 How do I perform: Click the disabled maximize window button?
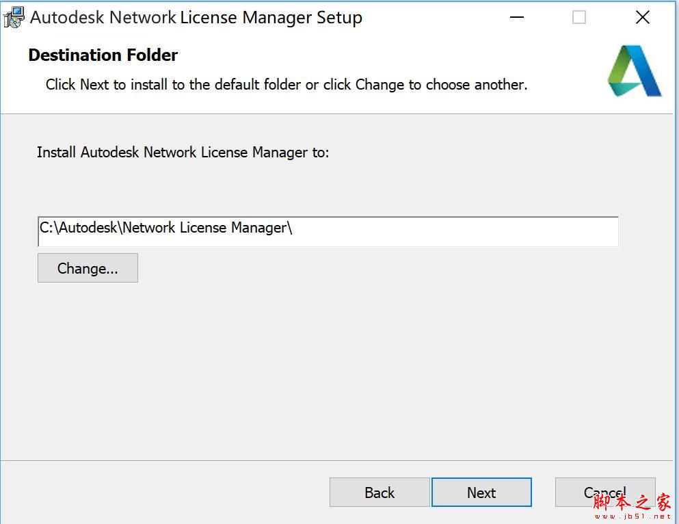[x=579, y=18]
